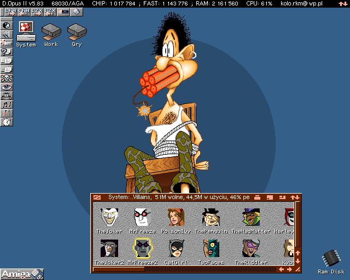Click the 68030/AGA text in title bar
Screen dimensions: 350x280
(x=68, y=4)
